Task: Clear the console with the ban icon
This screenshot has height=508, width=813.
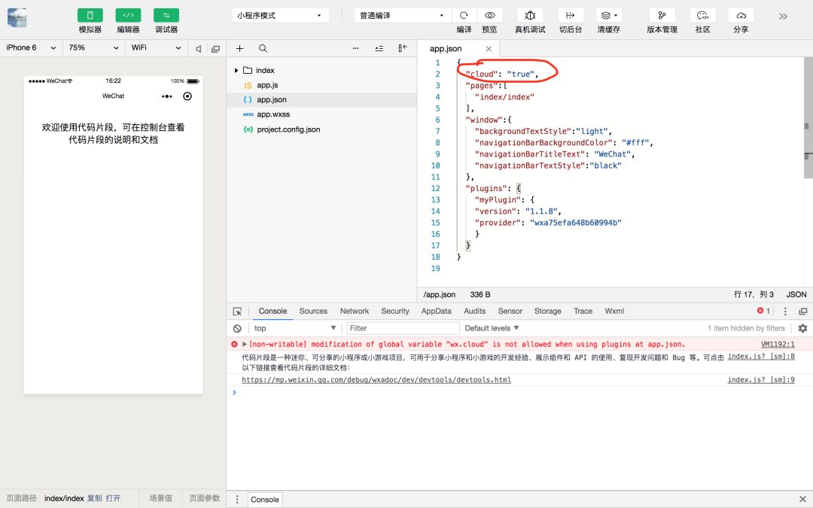Action: (237, 328)
